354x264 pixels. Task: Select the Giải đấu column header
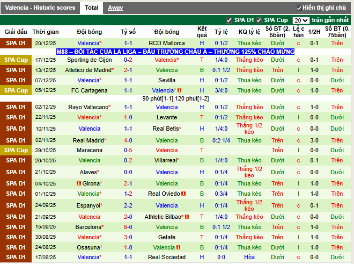16,32
